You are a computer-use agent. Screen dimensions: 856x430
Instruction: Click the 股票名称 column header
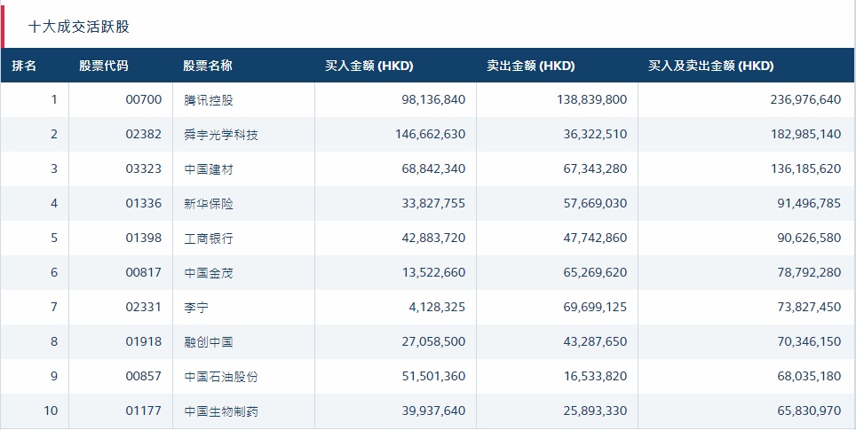[208, 66]
